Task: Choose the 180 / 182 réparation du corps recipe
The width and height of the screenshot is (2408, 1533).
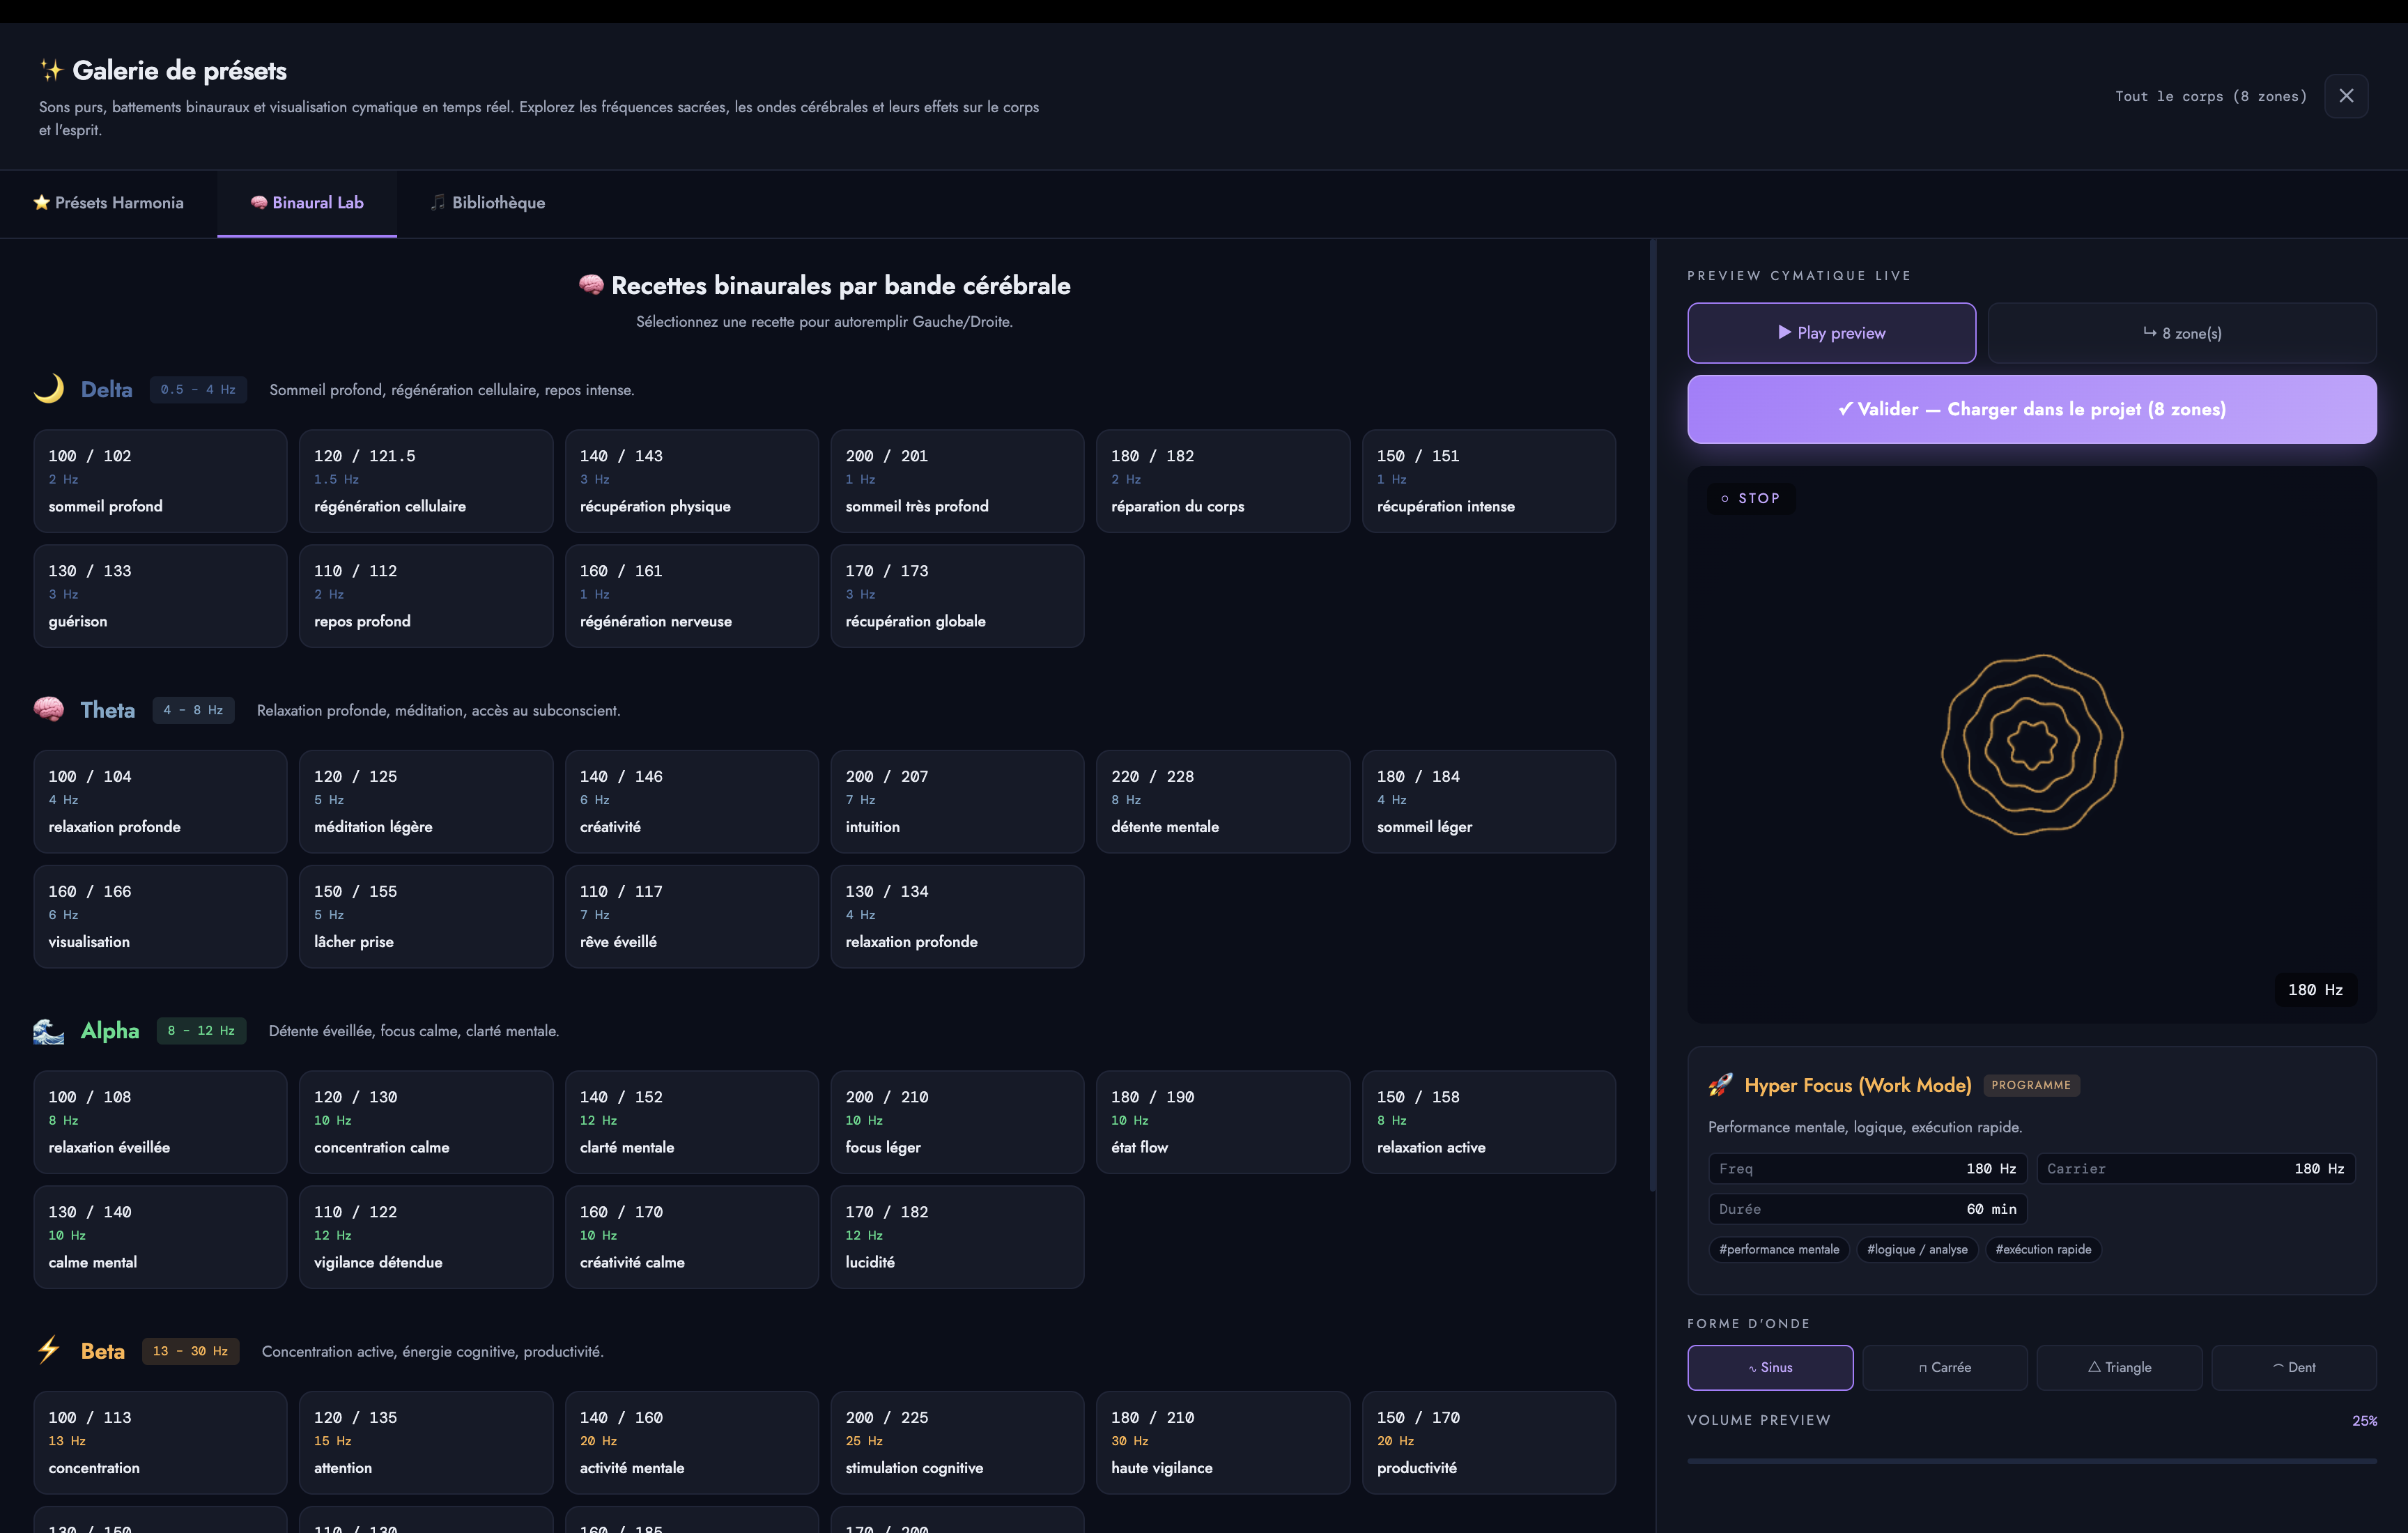Action: point(1223,481)
